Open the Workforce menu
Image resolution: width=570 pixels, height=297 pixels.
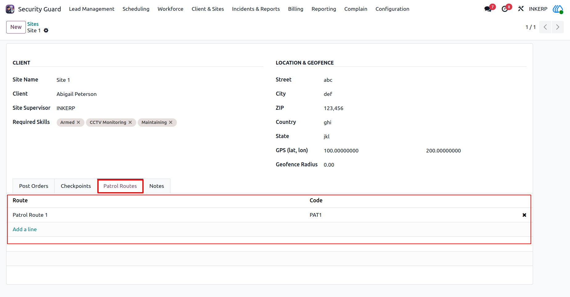170,9
